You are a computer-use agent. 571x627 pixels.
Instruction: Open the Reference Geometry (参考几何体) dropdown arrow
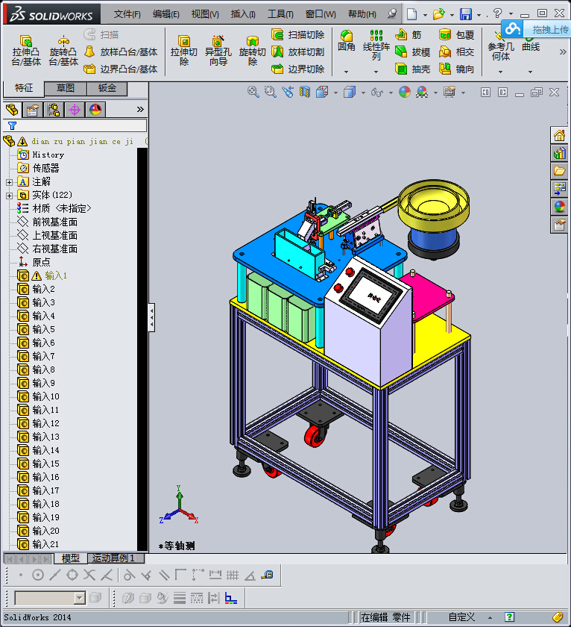(x=501, y=72)
